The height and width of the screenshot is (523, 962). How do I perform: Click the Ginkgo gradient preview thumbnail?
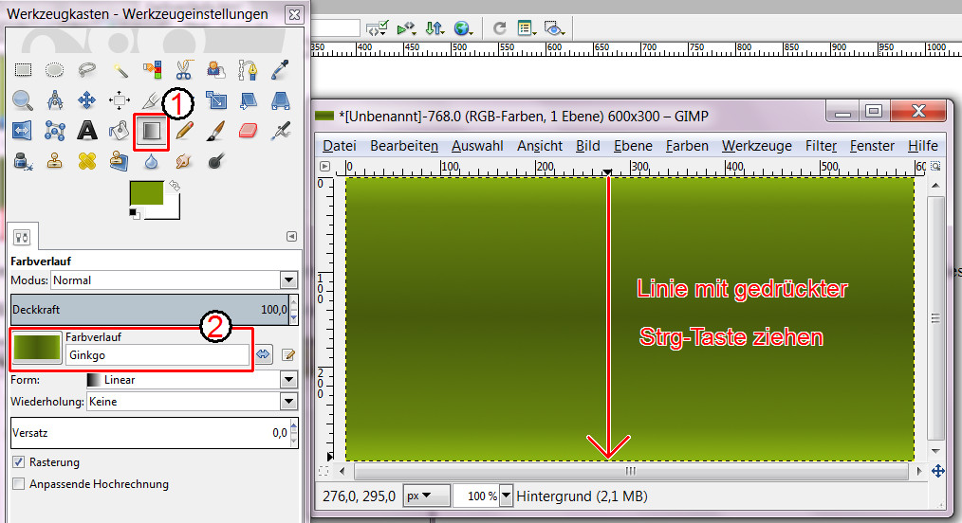(x=37, y=348)
